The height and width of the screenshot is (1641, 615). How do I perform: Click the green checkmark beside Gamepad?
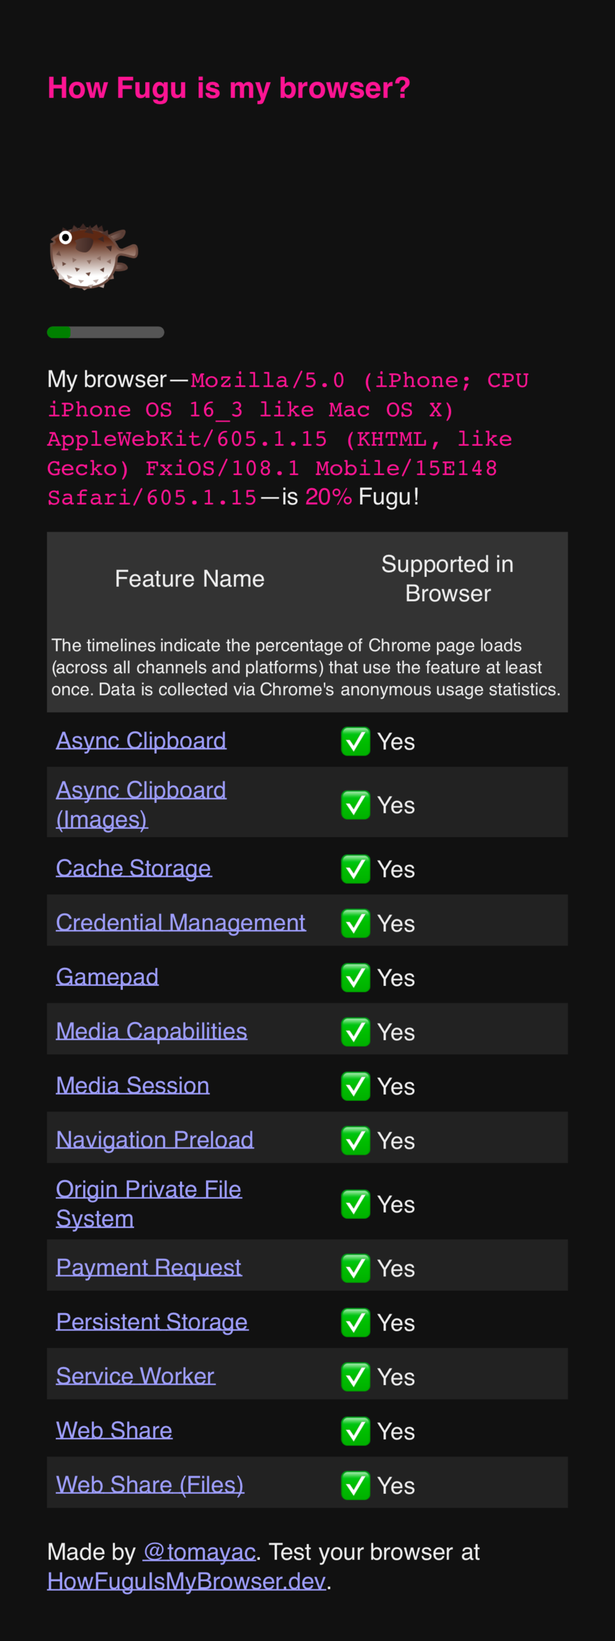355,977
